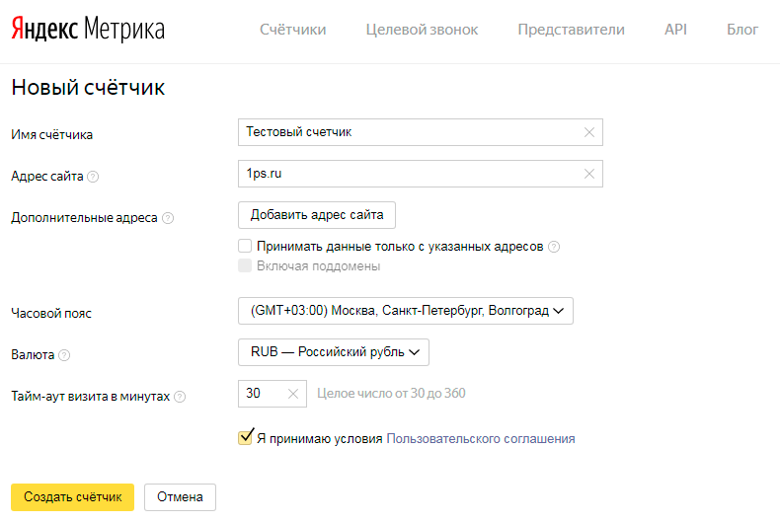Uncheck Я принимаю условия agreement checkbox
Image resolution: width=780 pixels, height=523 pixels.
click(x=245, y=438)
